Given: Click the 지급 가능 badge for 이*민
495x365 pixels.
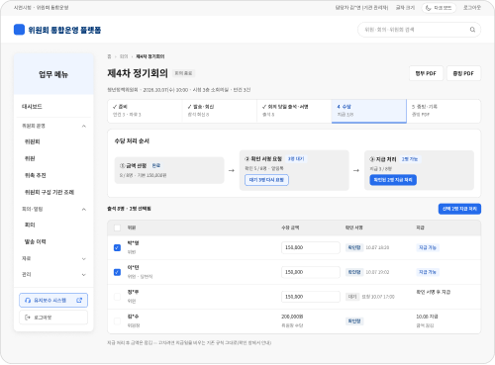Looking at the screenshot, I should pyautogui.click(x=428, y=272).
